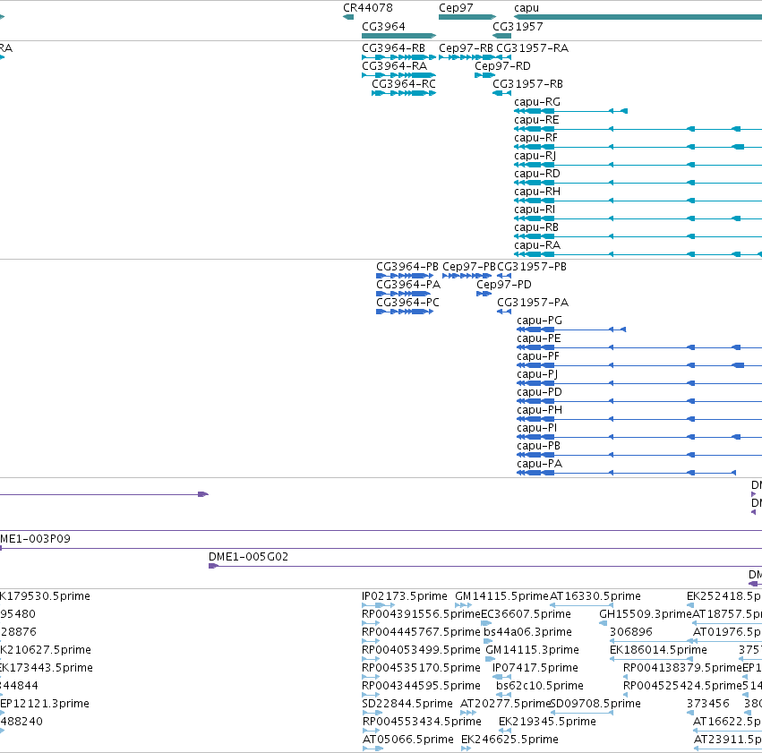Viewport: 762px width, 753px height.
Task: Open the capu gene label
Action: (527, 8)
